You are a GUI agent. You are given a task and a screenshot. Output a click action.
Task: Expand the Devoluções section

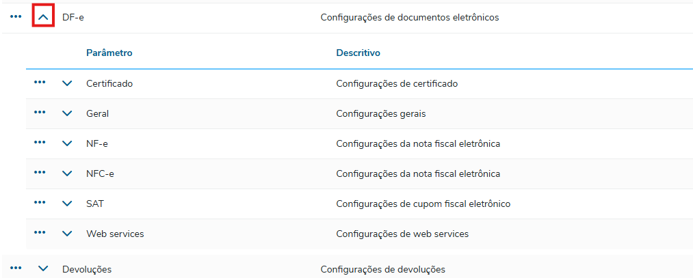coord(43,269)
